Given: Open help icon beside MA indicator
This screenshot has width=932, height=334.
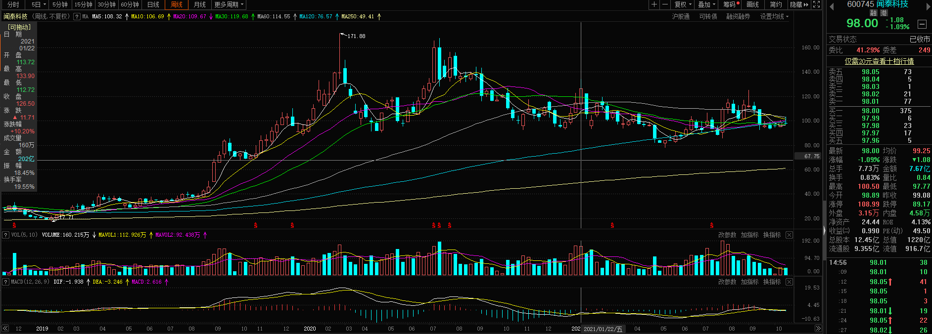Looking at the screenshot, I should (77, 16).
